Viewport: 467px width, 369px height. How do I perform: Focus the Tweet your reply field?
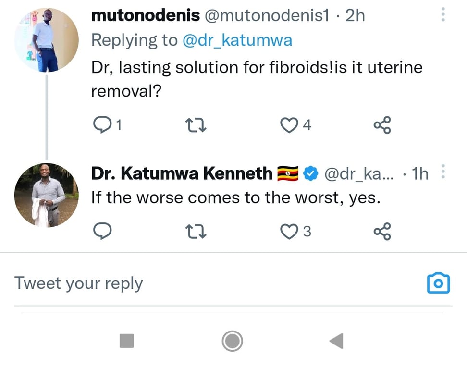point(192,283)
